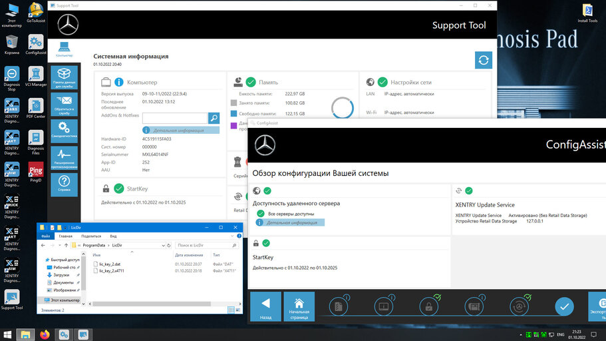Viewport: 606px width, 341px height.
Task: Open the service data packages box tile
Action: pos(64,78)
